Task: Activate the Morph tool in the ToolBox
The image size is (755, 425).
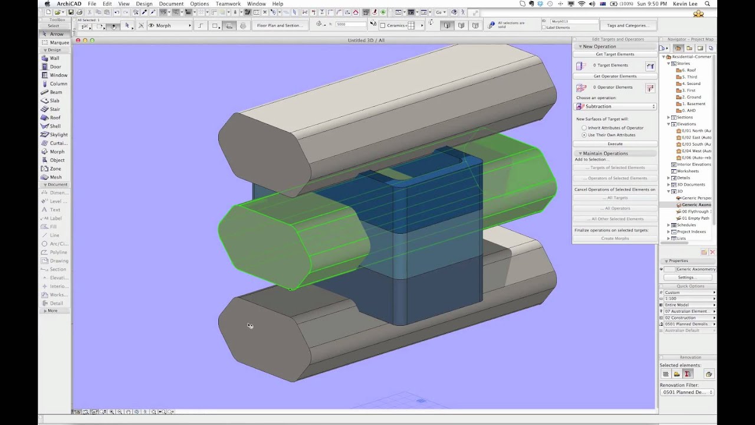Action: [x=54, y=152]
